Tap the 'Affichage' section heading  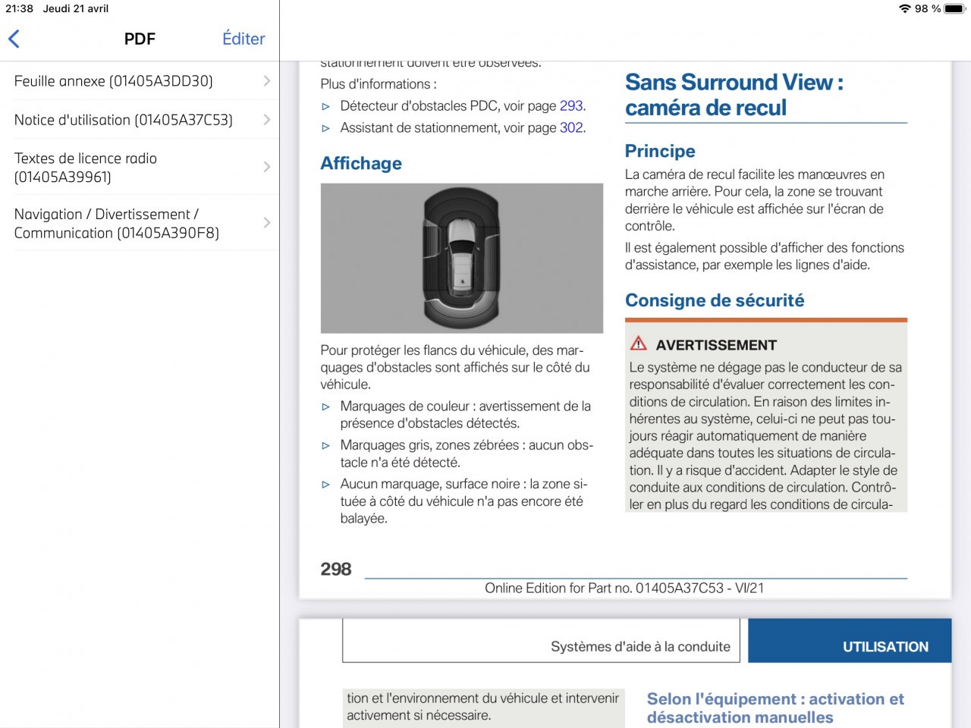click(x=361, y=163)
